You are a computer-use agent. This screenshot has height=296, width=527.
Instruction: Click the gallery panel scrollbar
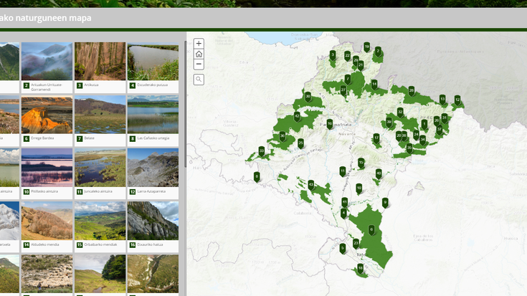coord(185,105)
